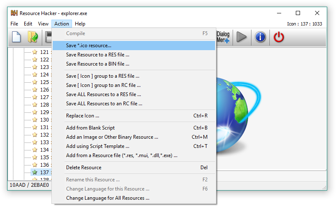The width and height of the screenshot is (336, 206).
Task: Choose Replace Icon from the Action menu
Action: pos(83,116)
